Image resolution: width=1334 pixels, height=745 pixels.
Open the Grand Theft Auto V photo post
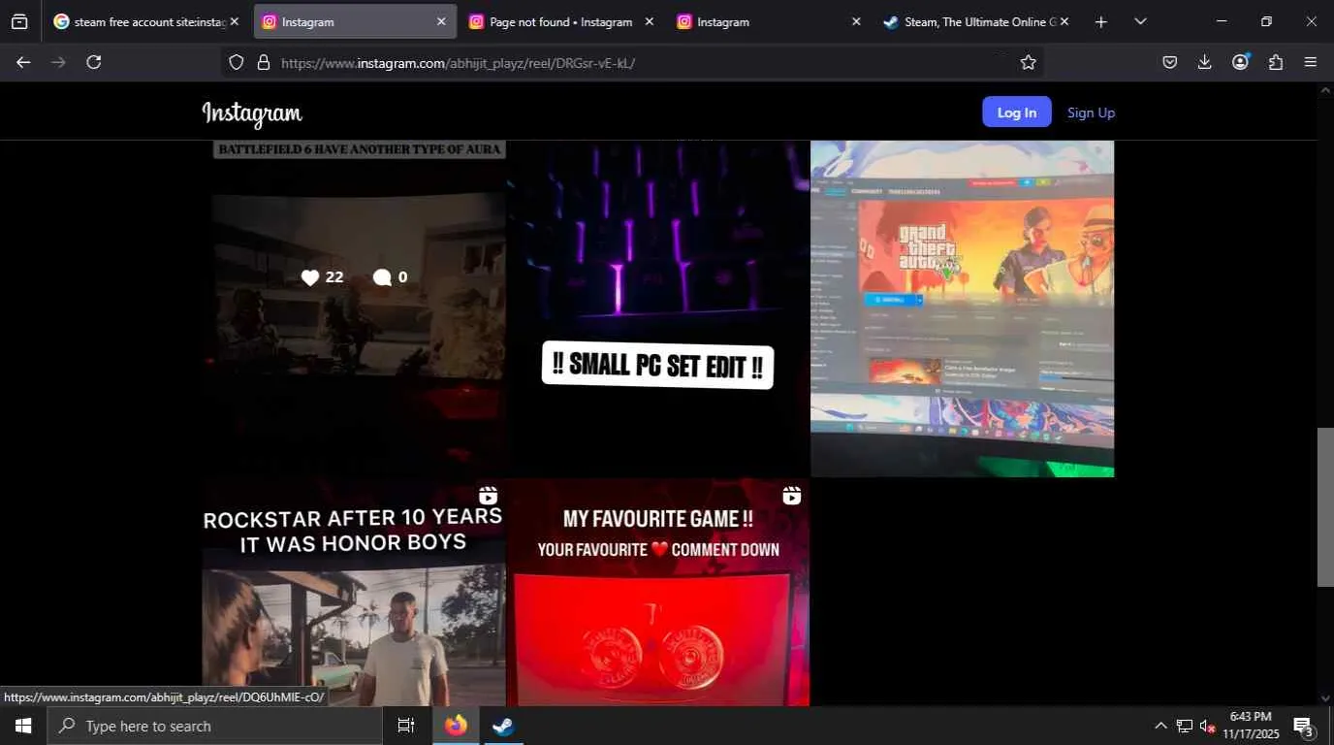[963, 308]
